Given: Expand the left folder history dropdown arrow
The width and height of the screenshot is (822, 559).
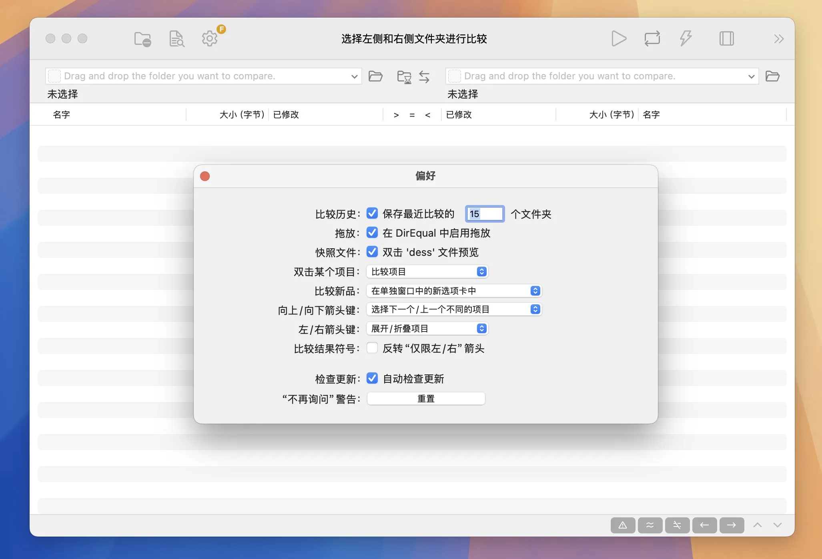Looking at the screenshot, I should (354, 76).
